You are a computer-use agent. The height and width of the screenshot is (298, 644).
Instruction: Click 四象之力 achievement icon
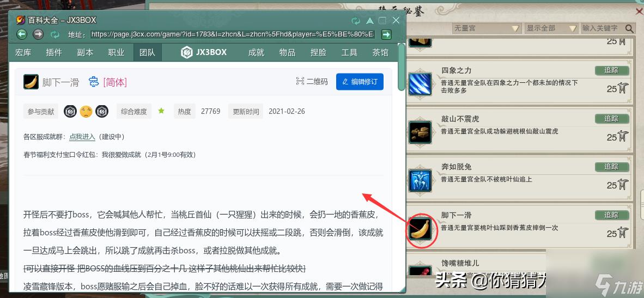coord(420,84)
